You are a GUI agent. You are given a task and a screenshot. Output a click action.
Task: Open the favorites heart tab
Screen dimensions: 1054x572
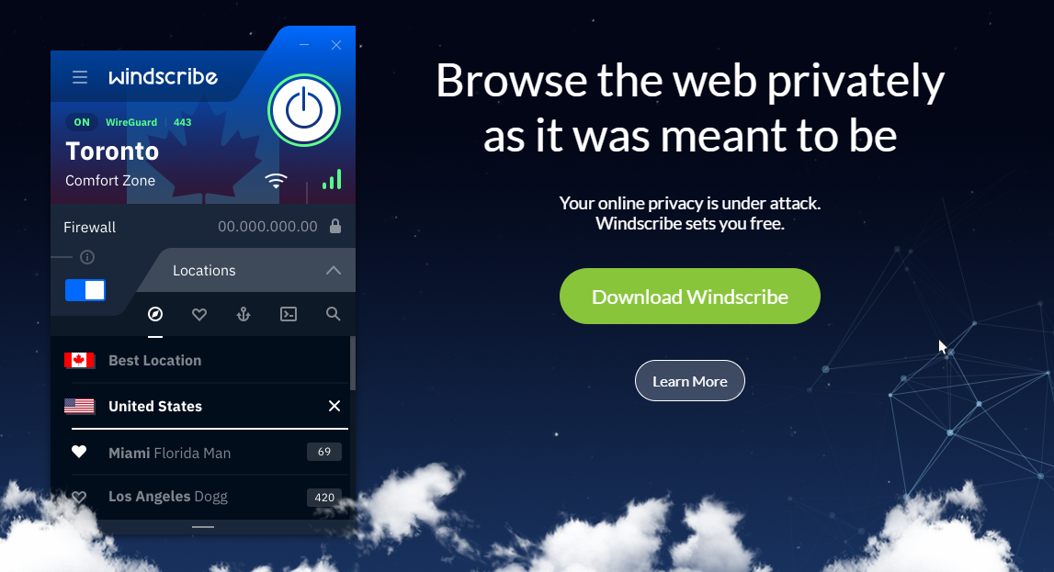(199, 314)
